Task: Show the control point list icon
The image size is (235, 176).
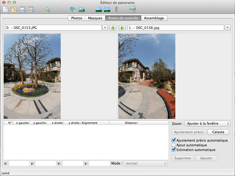Action: pyautogui.click(x=115, y=10)
